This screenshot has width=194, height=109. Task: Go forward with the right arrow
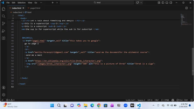pos(57,3)
